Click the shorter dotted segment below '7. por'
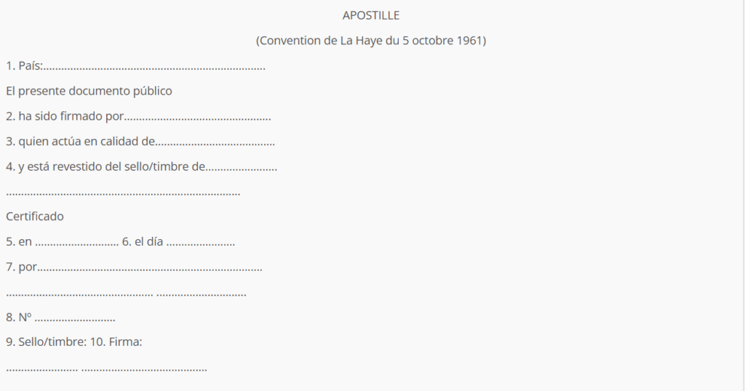 coord(202,294)
